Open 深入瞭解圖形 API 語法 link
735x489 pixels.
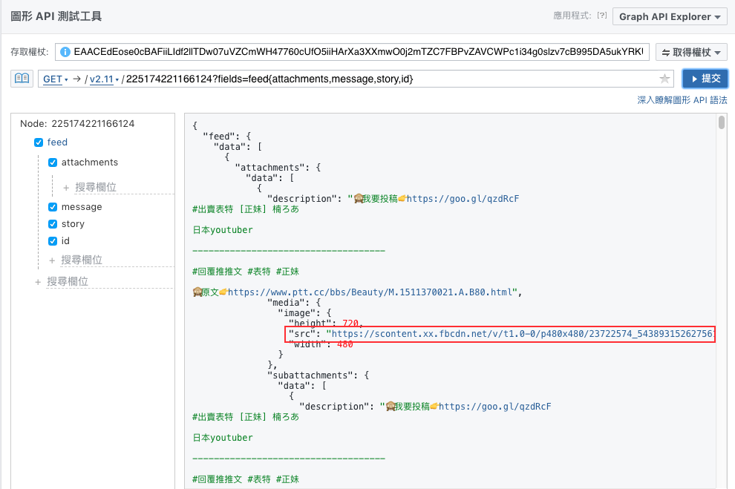click(x=682, y=99)
